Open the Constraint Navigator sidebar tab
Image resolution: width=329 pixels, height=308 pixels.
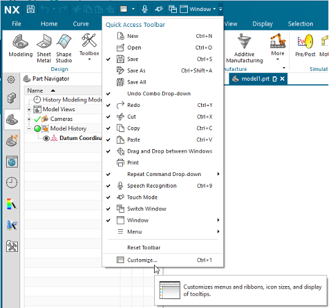12,141
